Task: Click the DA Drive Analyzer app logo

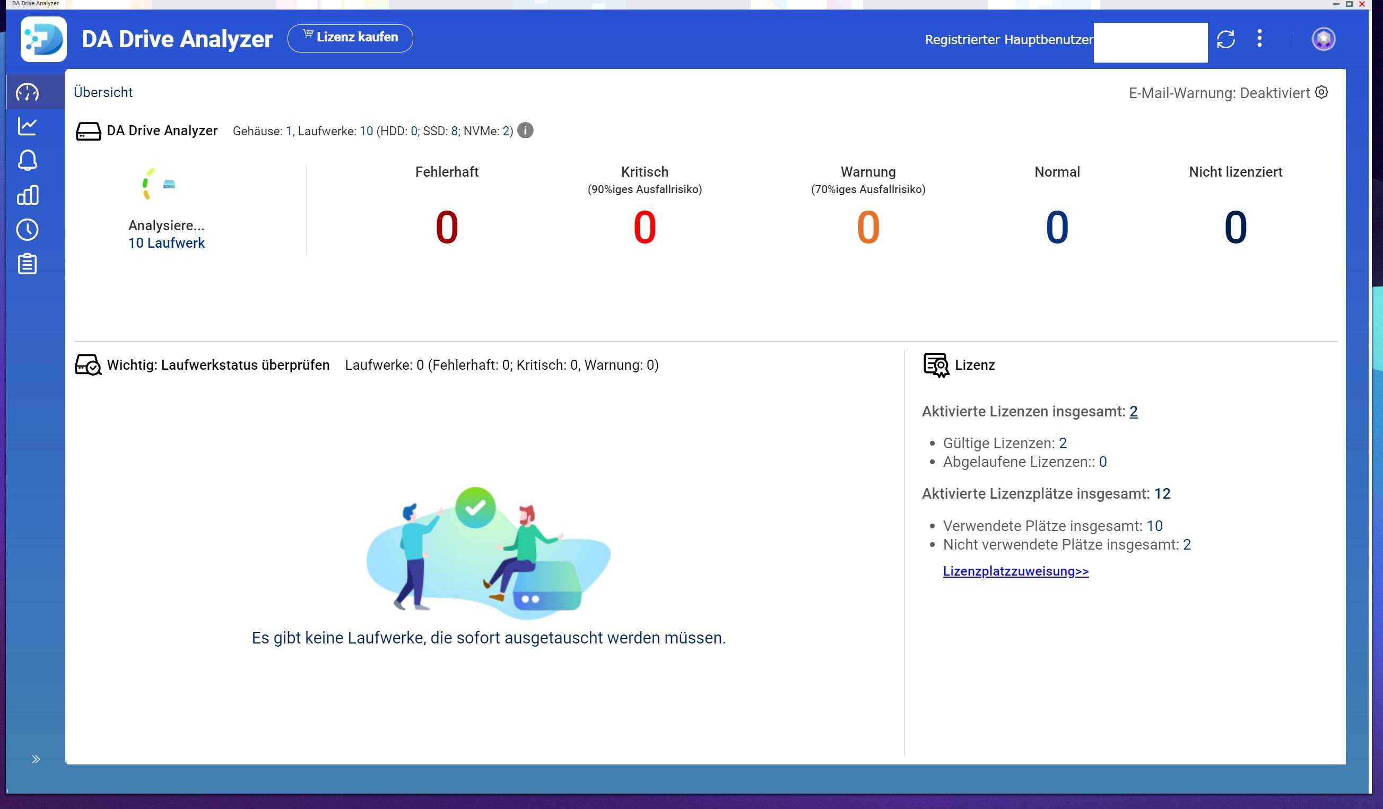Action: (44, 39)
